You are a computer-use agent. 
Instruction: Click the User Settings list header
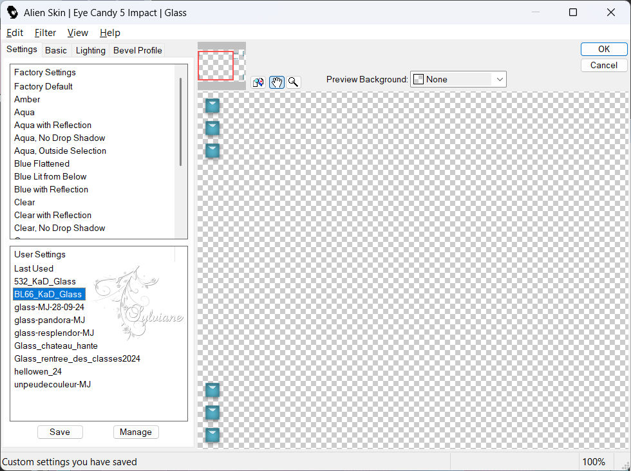pos(39,254)
